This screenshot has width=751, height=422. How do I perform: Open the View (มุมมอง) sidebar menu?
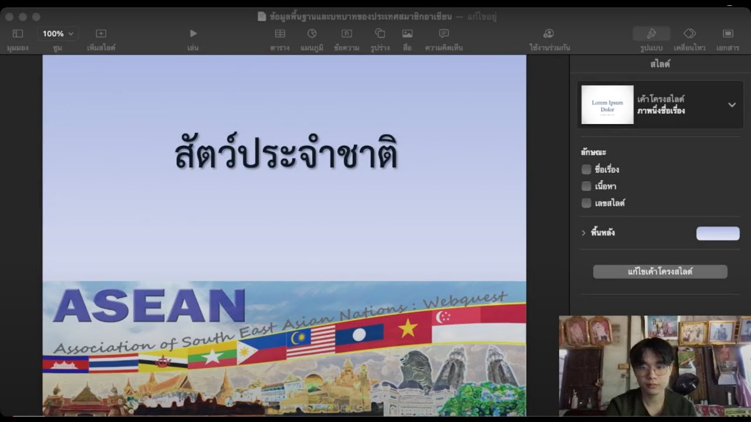tap(18, 34)
